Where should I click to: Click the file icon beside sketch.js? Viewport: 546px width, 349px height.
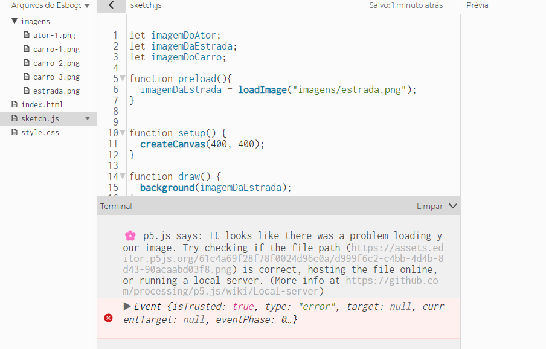pyautogui.click(x=14, y=118)
